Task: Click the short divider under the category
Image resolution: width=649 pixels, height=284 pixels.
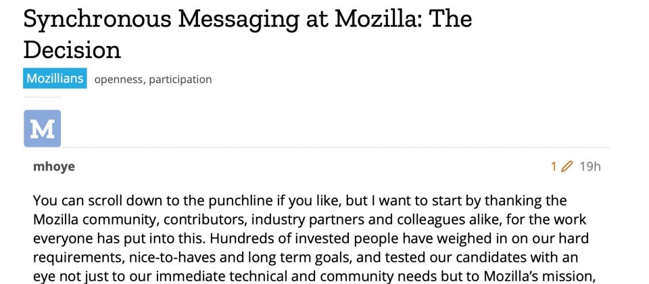Action: (42, 97)
